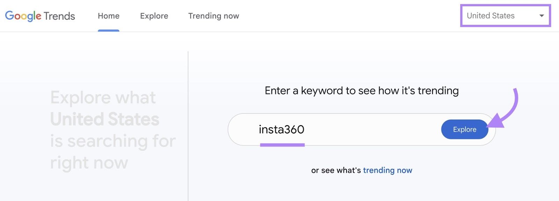Click the heading Enter a keyword text
The image size is (559, 201).
(362, 90)
